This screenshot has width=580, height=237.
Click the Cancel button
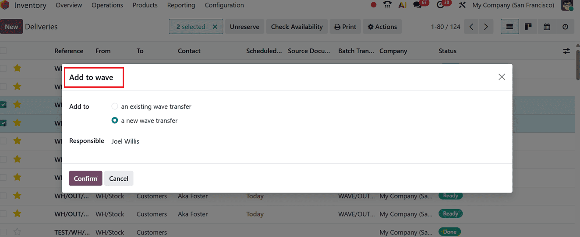tap(119, 178)
